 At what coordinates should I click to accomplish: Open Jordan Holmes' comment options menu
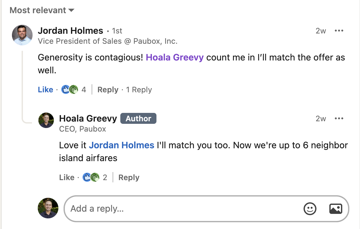(x=339, y=31)
